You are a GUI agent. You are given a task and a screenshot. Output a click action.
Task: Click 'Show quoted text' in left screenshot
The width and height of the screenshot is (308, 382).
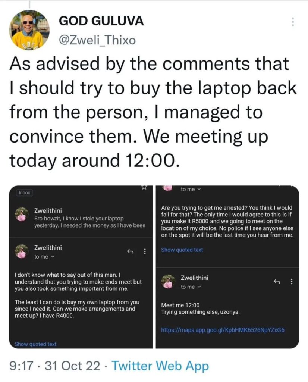pos(35,344)
